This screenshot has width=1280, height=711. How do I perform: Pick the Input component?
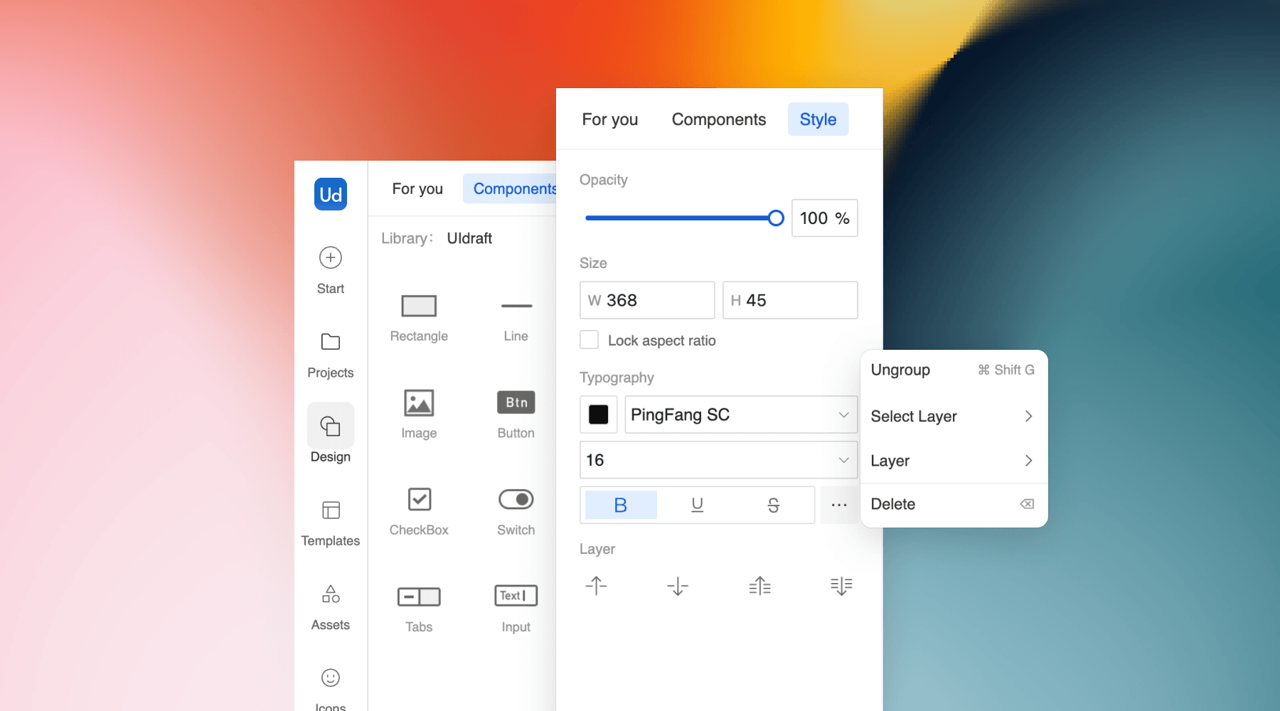515,597
